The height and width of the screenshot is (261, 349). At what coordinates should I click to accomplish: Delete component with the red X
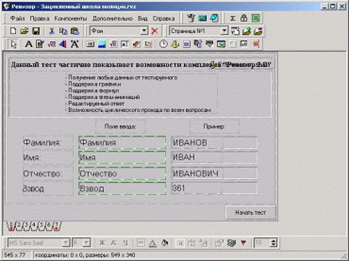pos(154,31)
